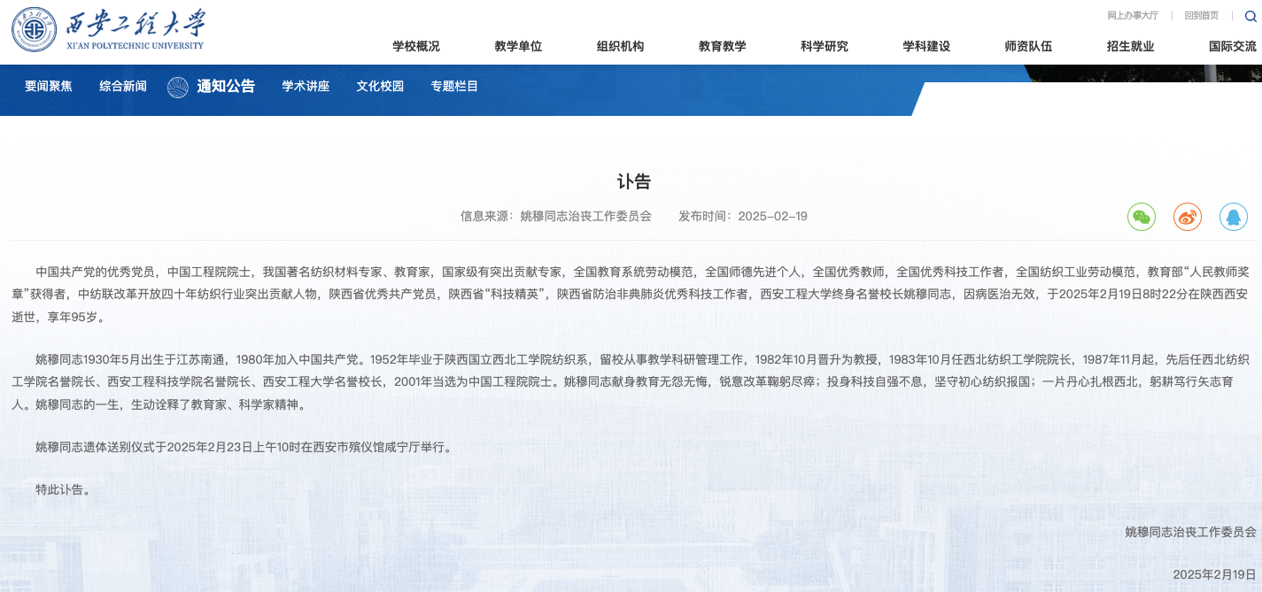Go to 招生就业 section

coord(1130,46)
